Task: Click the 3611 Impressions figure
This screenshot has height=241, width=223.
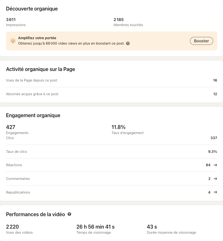Action: (x=11, y=20)
